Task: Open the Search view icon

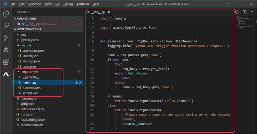Action: click(x=6, y=26)
